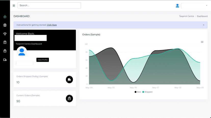Viewport: 211px width, 118px height.
Task: Open the t-shirt products sidebar icon
Action: [5, 34]
